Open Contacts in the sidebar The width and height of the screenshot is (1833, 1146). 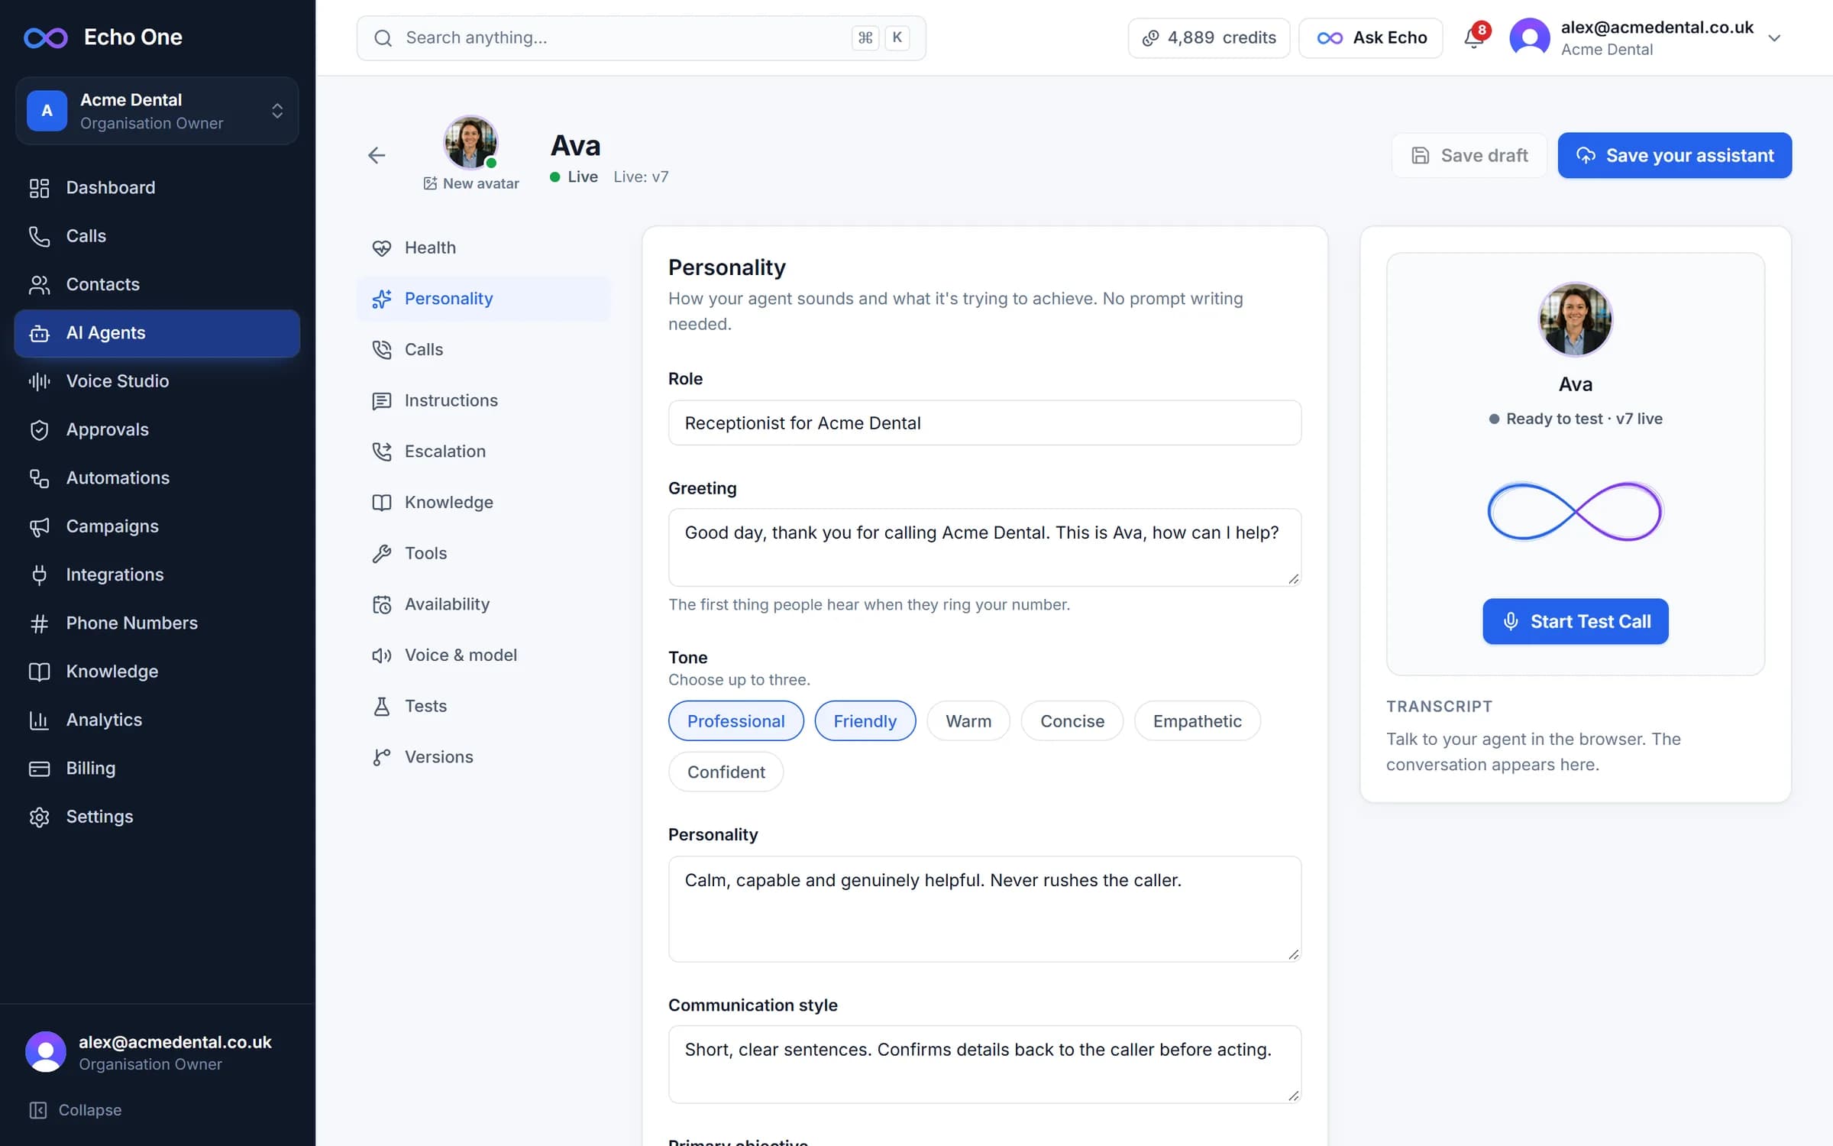click(x=157, y=284)
